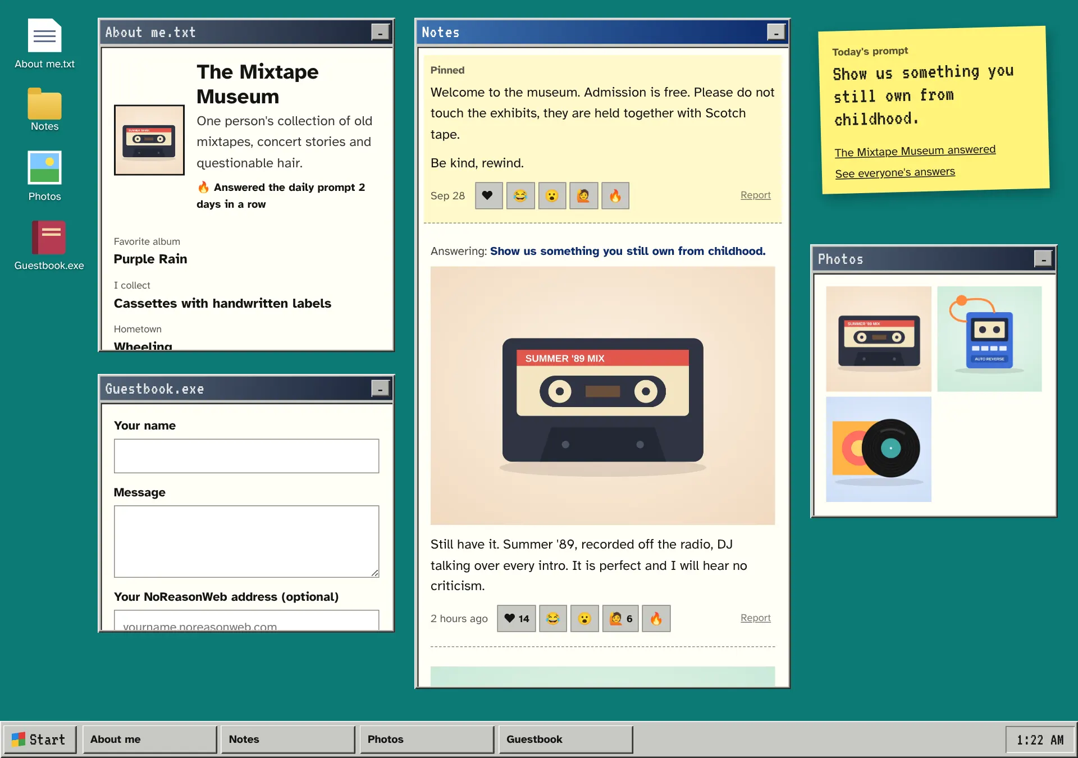Viewport: 1078px width, 758px height.
Task: Open the vinyl record photo thumbnail
Action: point(879,449)
